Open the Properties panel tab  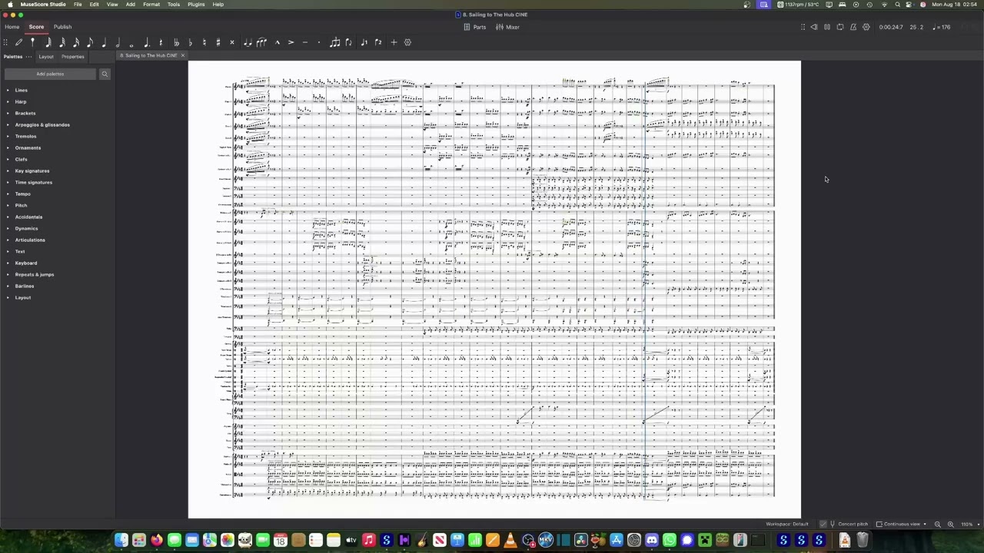point(73,57)
